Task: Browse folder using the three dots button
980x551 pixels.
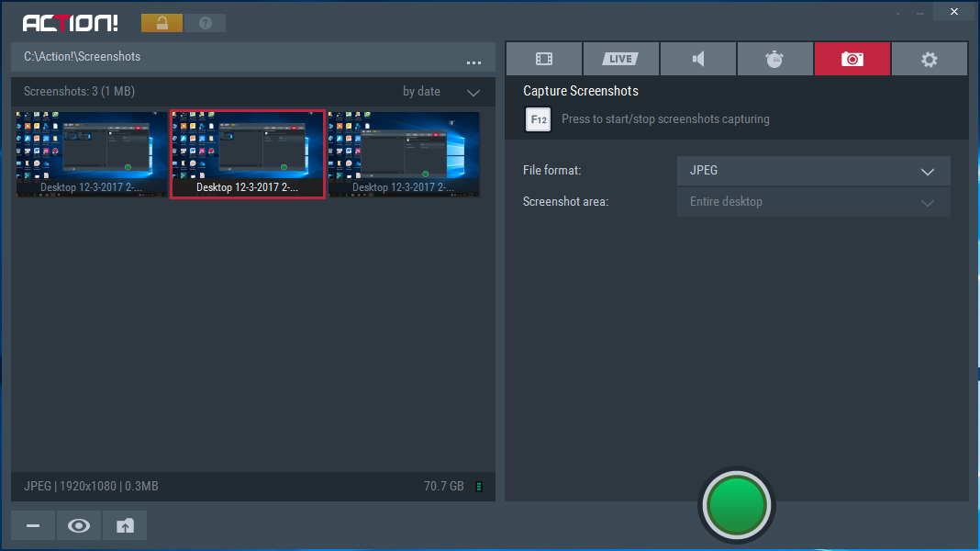Action: (x=473, y=62)
